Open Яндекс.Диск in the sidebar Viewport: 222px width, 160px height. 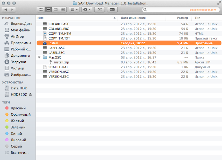click(x=18, y=24)
